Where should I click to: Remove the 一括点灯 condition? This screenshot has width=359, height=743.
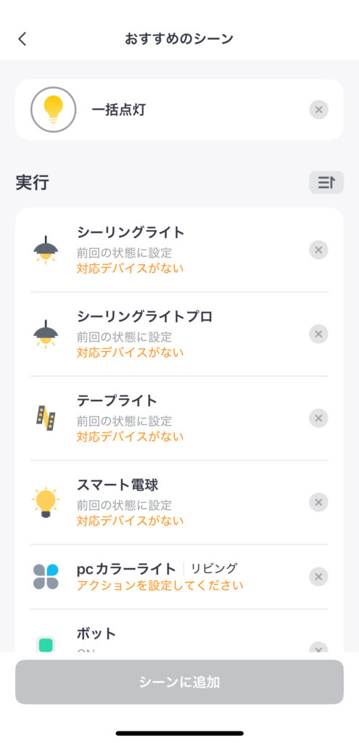point(318,110)
